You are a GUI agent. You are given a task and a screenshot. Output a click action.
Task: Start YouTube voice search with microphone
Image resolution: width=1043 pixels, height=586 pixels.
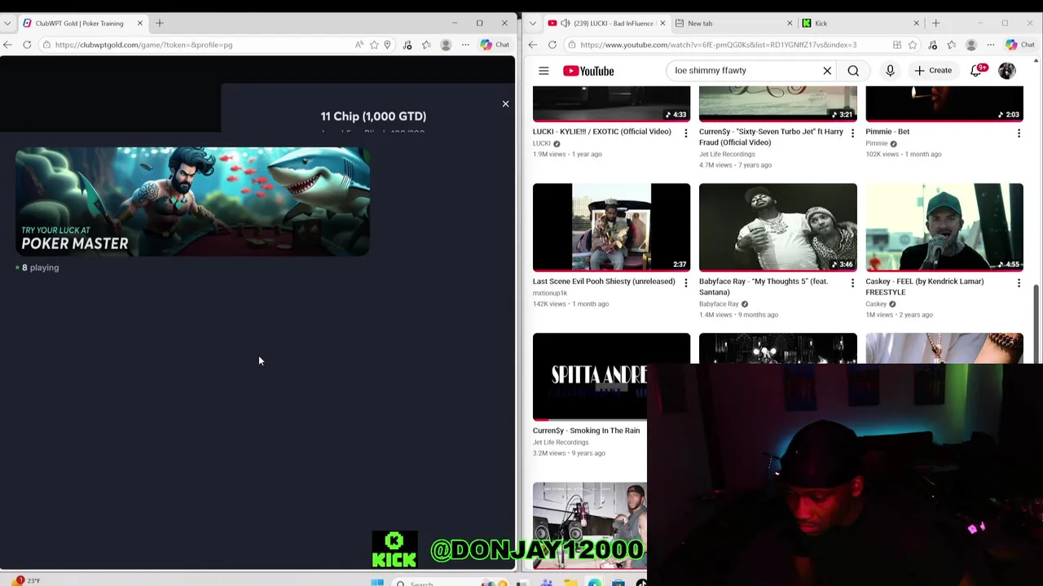tap(890, 71)
